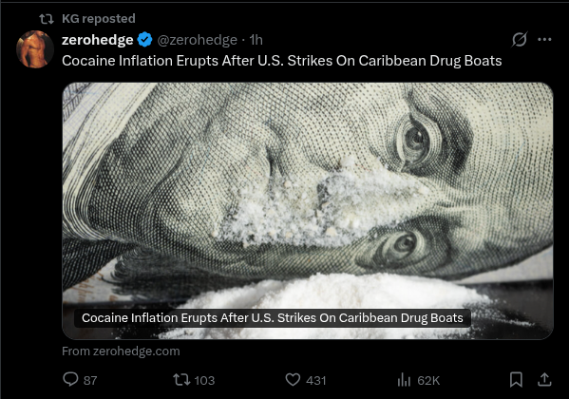Open the reply speech bubble icon
The image size is (569, 399).
pos(70,379)
